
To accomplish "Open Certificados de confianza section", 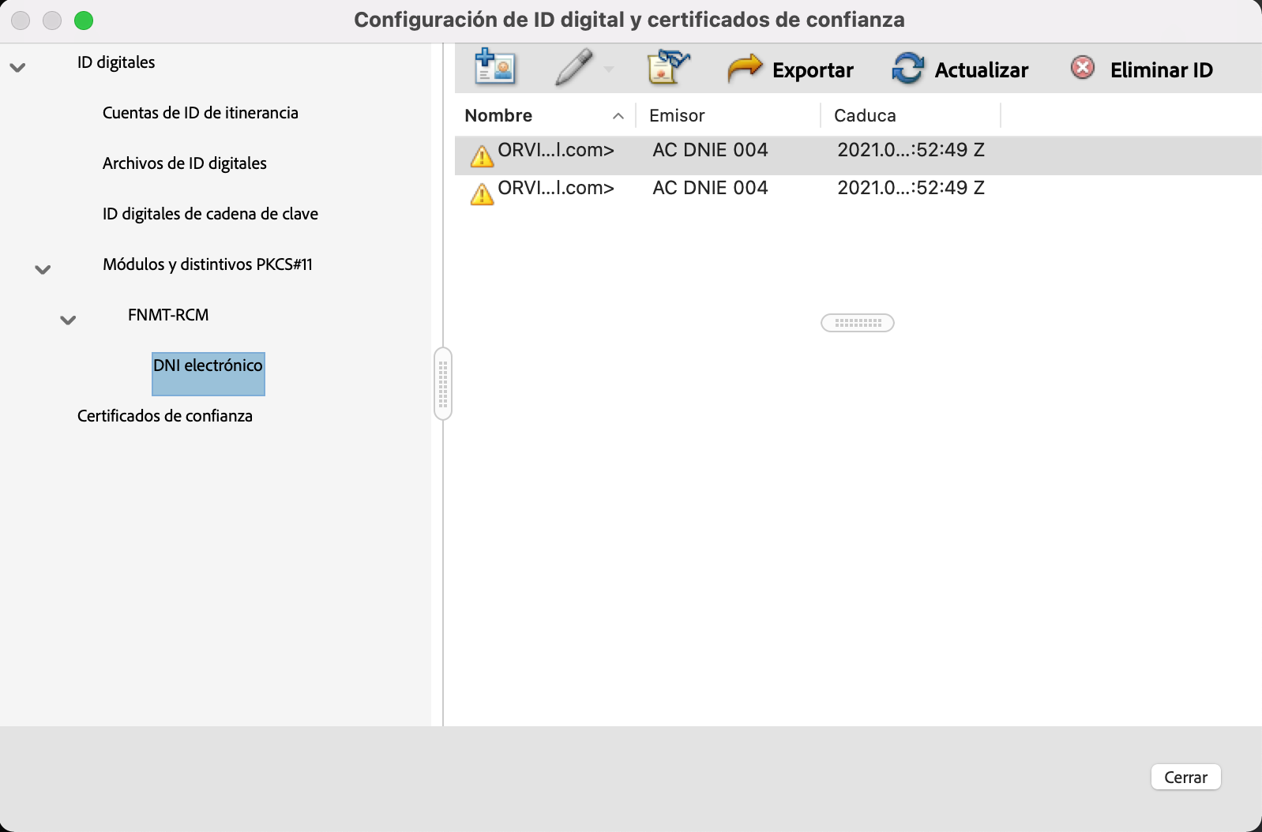I will pyautogui.click(x=164, y=416).
